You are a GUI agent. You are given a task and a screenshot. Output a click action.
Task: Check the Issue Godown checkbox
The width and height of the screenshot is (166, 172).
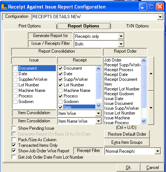(15, 102)
